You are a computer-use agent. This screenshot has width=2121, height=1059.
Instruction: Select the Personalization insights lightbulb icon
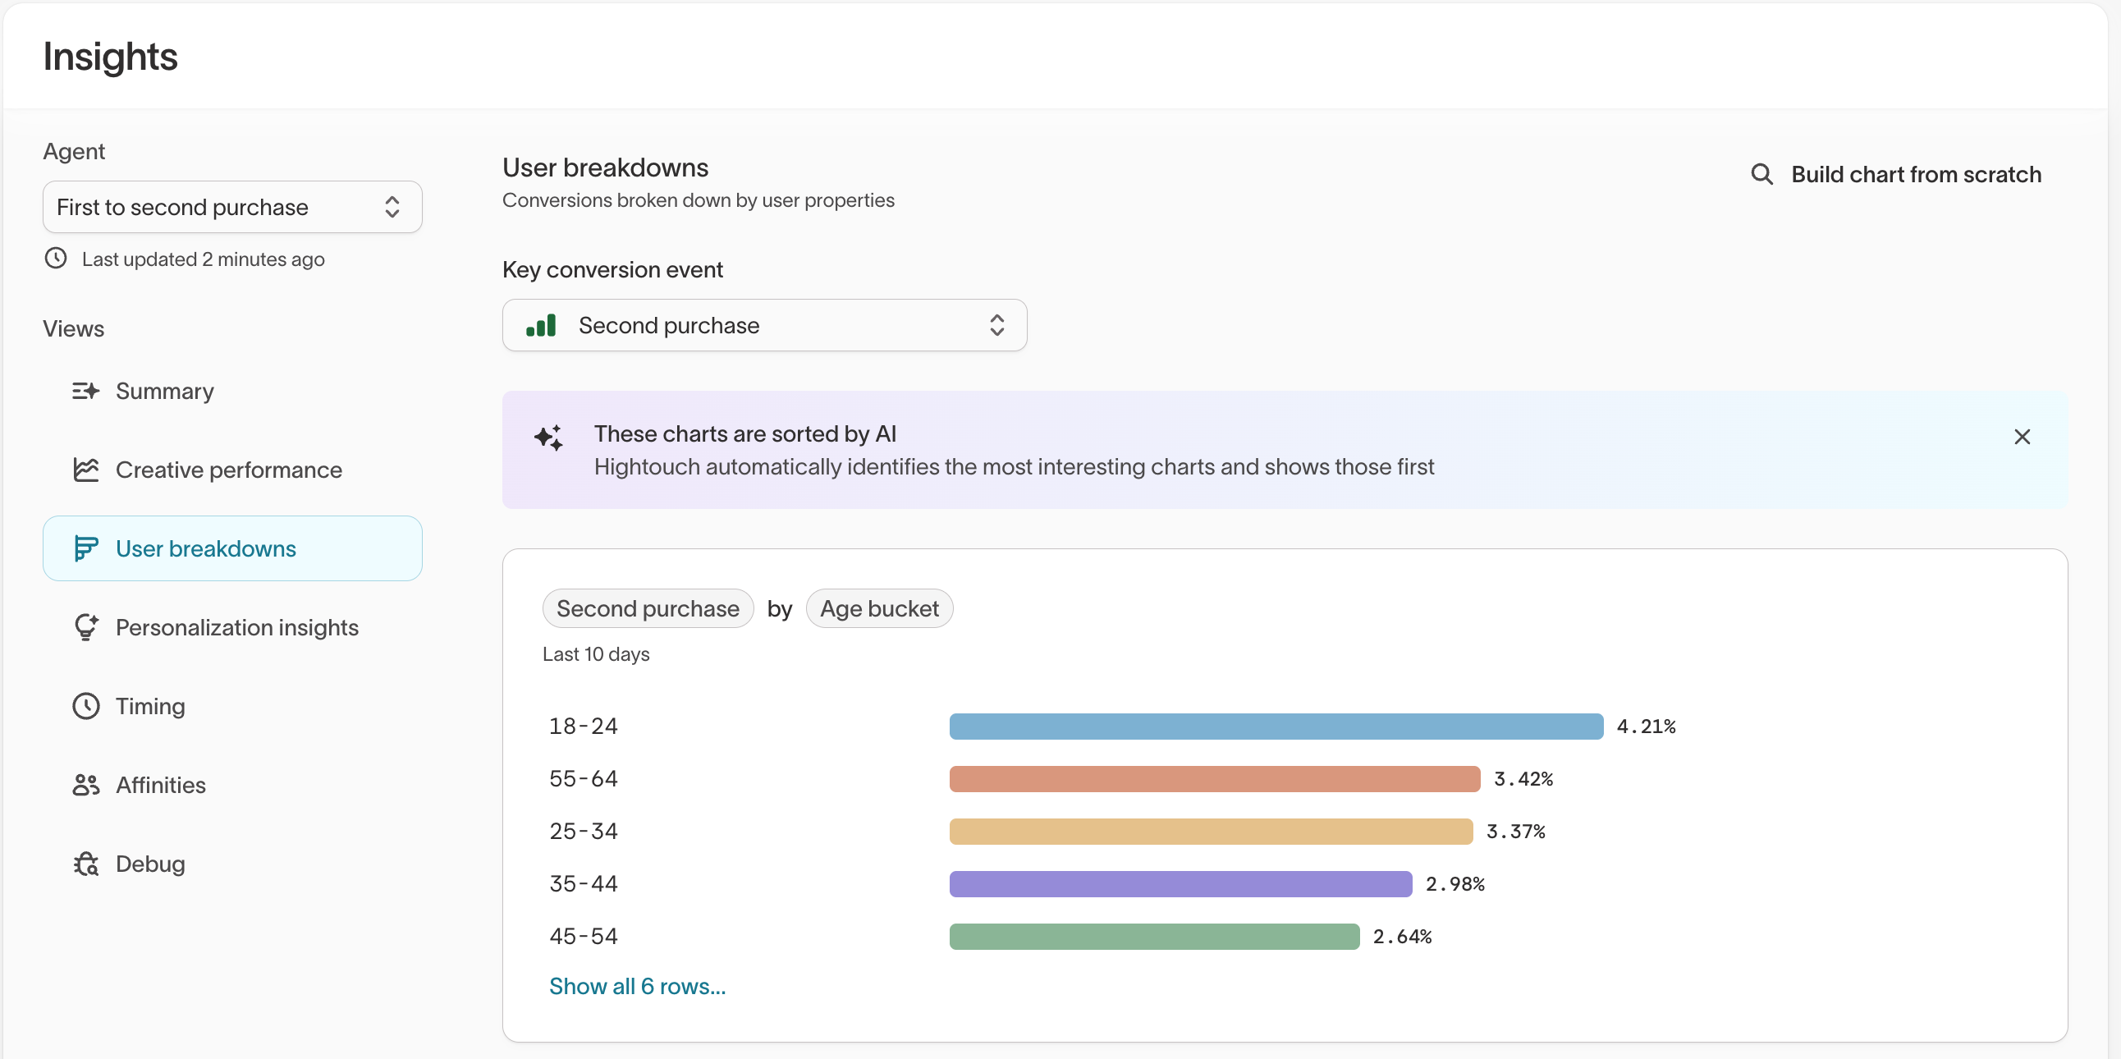click(85, 626)
